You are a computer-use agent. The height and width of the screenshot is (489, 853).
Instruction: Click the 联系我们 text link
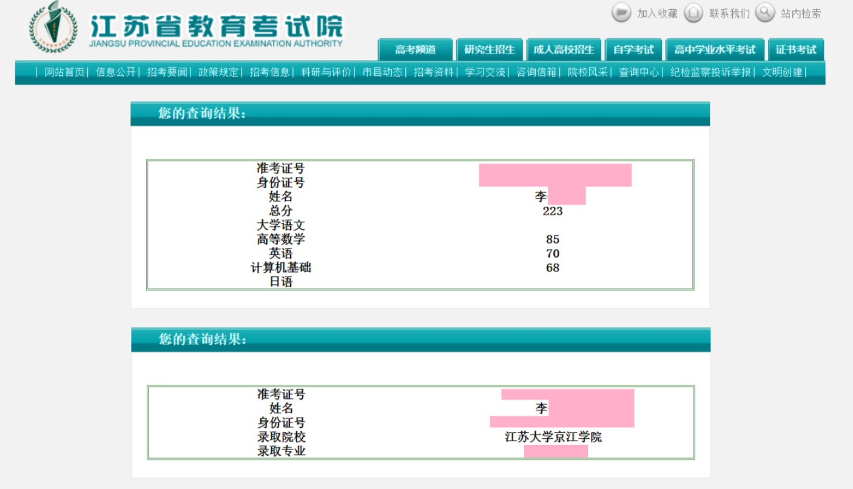pos(730,13)
